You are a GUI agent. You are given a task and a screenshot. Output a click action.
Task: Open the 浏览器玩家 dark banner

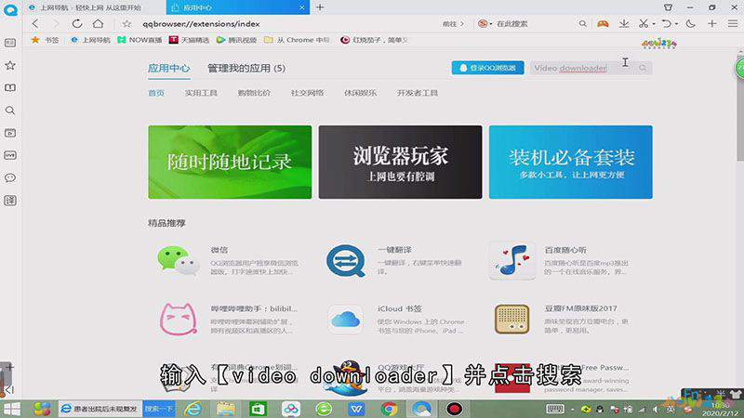tap(401, 162)
